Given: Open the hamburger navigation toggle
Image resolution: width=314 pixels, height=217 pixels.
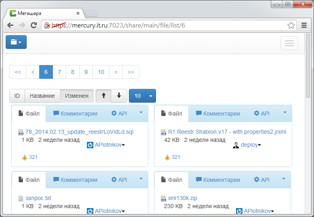Looking at the screenshot, I should (x=289, y=43).
